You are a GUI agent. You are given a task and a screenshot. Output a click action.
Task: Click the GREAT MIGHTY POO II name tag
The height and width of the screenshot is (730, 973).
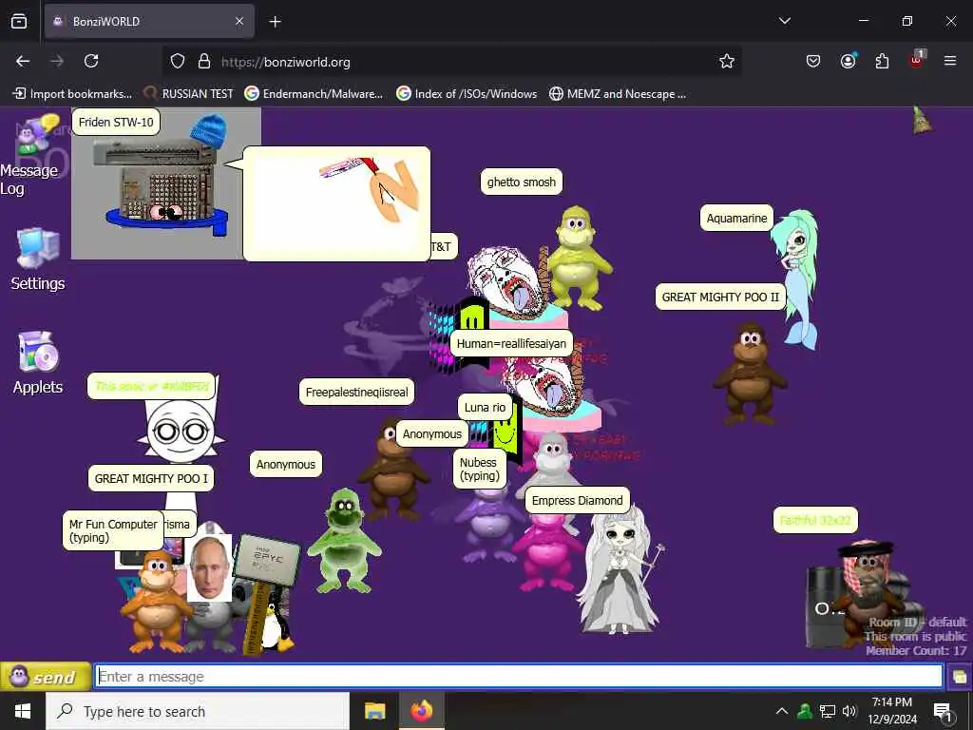point(720,297)
